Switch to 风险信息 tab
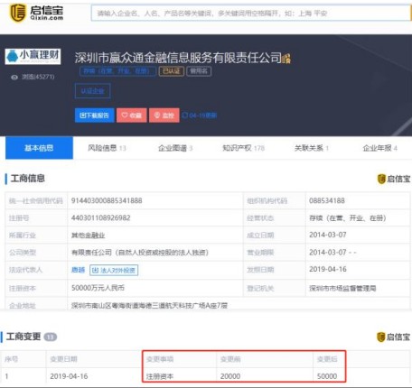 (x=107, y=148)
